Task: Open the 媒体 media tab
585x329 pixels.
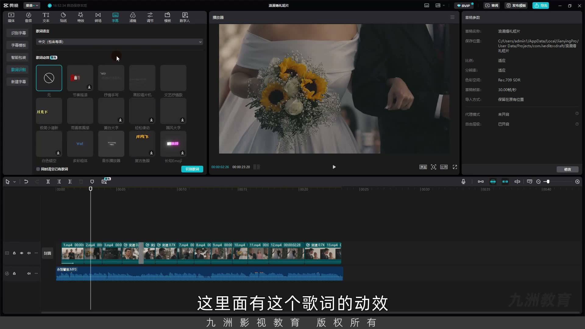Action: pyautogui.click(x=11, y=17)
